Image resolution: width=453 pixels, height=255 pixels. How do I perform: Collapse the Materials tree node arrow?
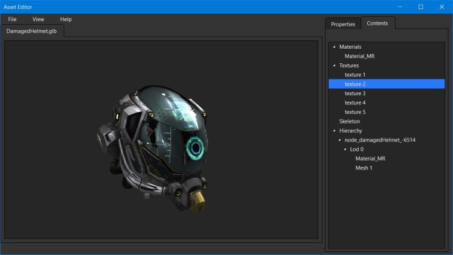tap(334, 46)
